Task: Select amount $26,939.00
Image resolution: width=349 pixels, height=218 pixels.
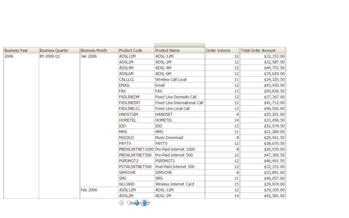Action: 274,149
